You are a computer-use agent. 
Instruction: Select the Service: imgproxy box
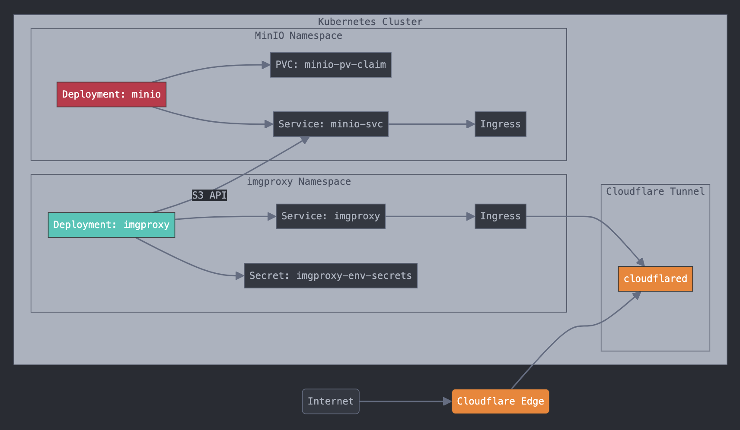[x=331, y=216]
